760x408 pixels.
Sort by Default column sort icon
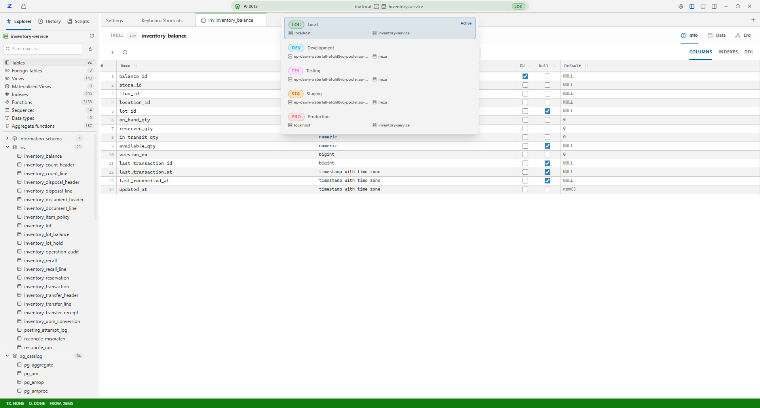586,66
